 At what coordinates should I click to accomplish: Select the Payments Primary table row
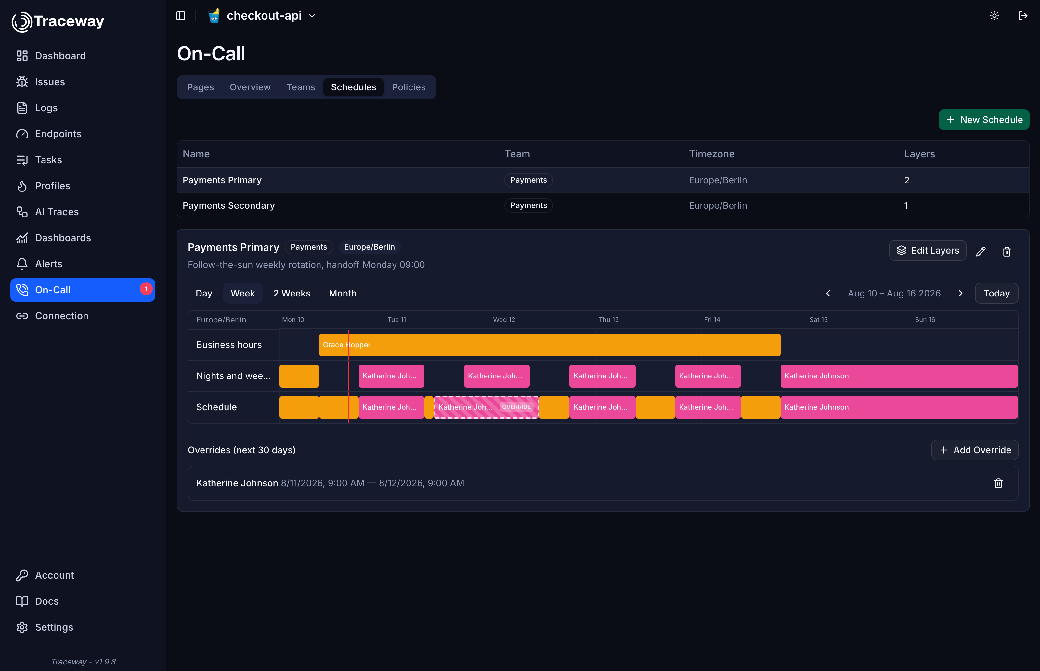click(x=603, y=180)
